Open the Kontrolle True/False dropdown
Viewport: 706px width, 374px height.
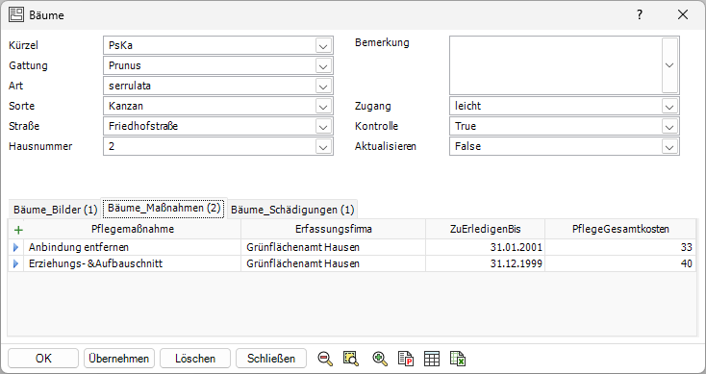tap(669, 127)
